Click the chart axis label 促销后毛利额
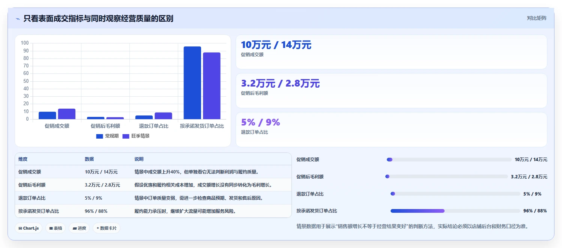562x248 pixels. (105, 126)
